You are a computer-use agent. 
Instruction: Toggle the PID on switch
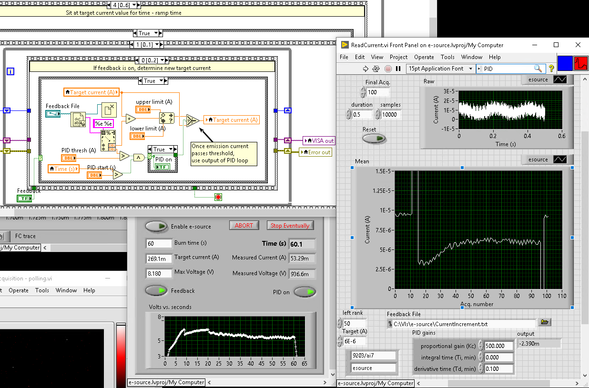[305, 292]
